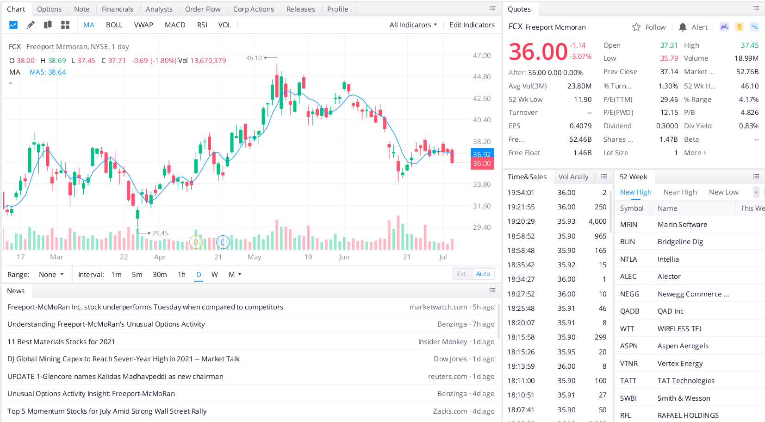Open Glencore names Kalidas Madhavpeddi news

coord(115,377)
